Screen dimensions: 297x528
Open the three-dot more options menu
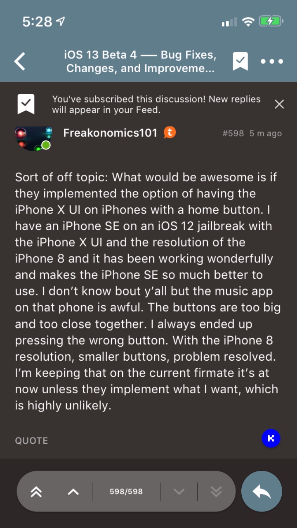(x=272, y=62)
